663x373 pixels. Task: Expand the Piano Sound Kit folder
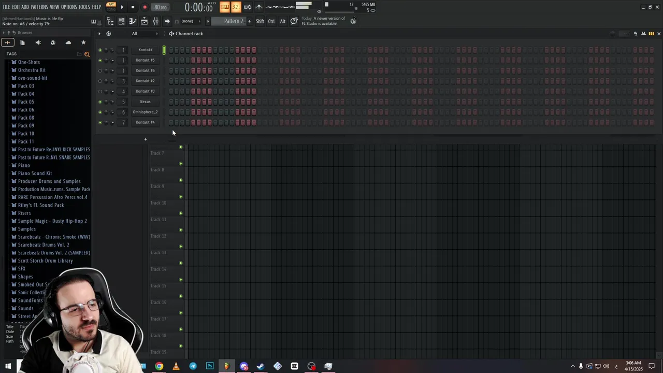coord(35,173)
